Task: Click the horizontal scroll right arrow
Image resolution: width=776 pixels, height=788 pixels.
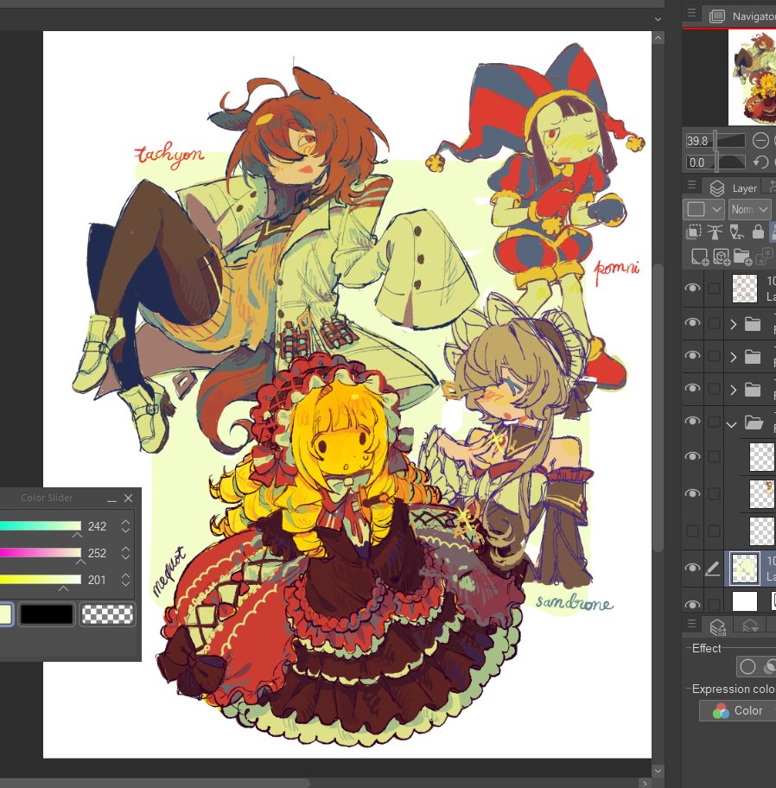Action: point(645,783)
